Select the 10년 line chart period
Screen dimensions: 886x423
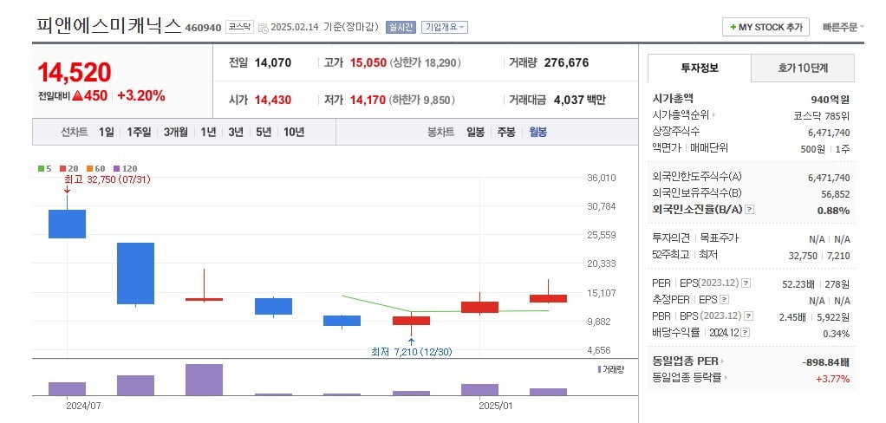pos(294,132)
